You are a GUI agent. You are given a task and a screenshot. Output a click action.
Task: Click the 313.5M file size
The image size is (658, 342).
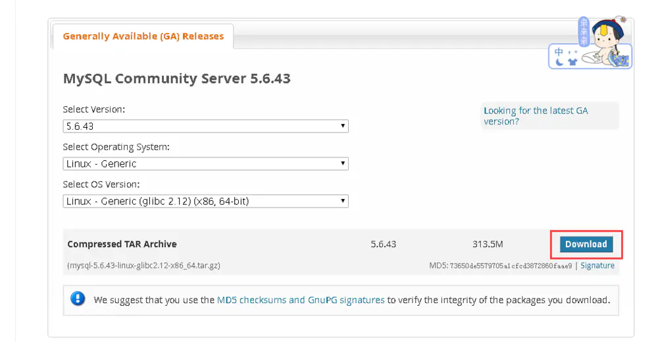click(488, 244)
